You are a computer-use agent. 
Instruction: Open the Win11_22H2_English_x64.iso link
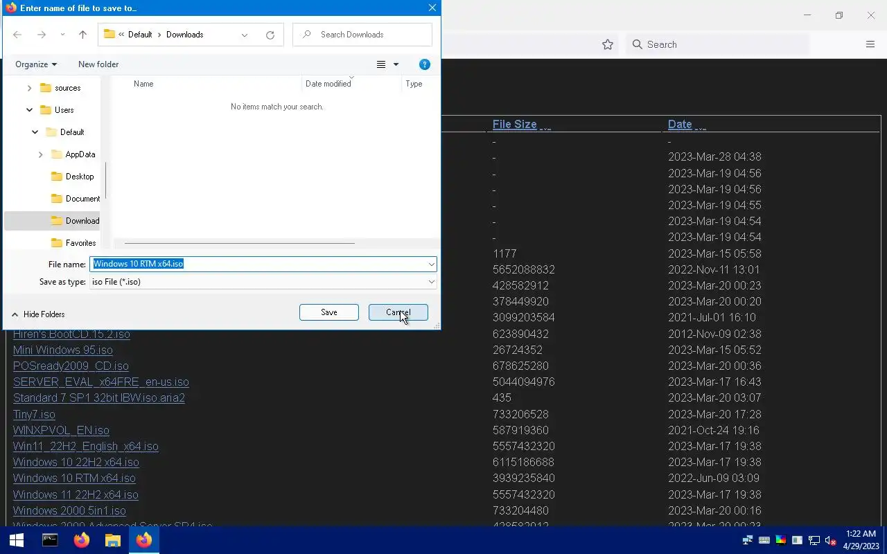coord(86,447)
